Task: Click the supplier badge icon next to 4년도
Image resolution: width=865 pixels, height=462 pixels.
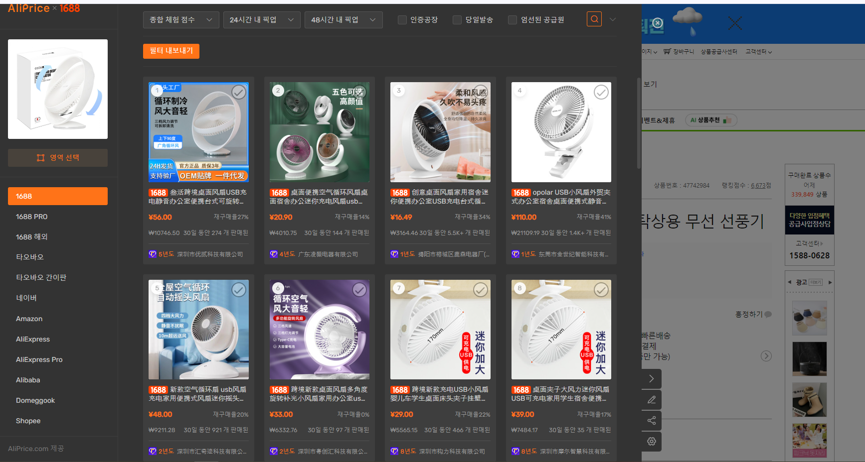Action: (x=274, y=254)
